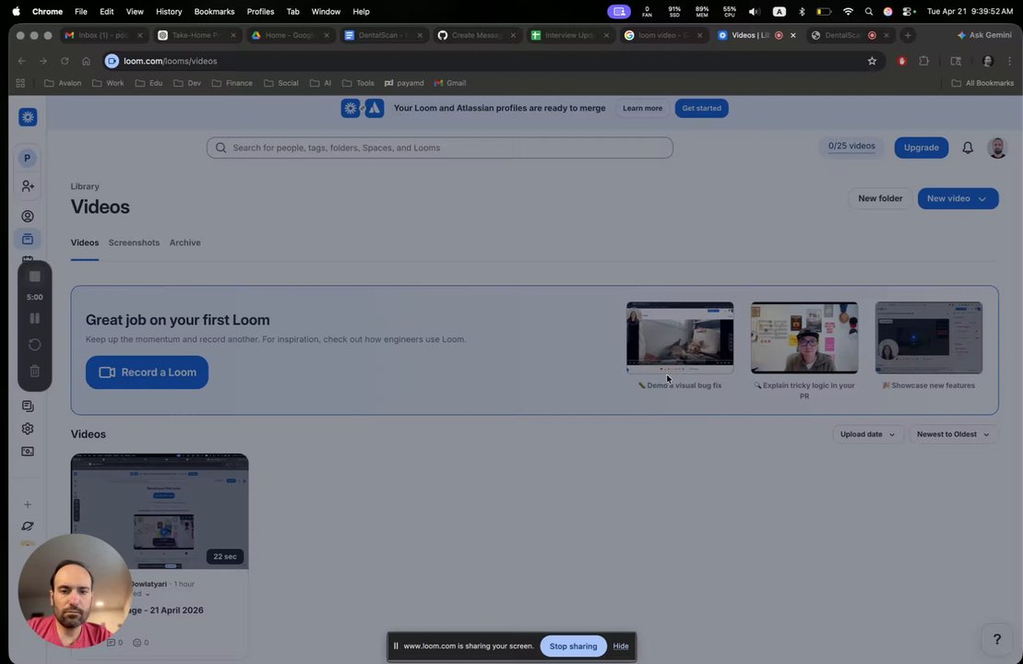The height and width of the screenshot is (664, 1023).
Task: Reload the page in Chrome
Action: click(65, 61)
